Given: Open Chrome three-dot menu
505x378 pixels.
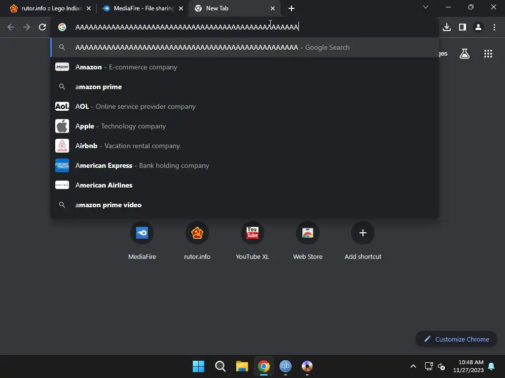Looking at the screenshot, I should [494, 27].
